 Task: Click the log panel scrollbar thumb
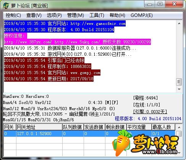pyautogui.click(x=179, y=82)
